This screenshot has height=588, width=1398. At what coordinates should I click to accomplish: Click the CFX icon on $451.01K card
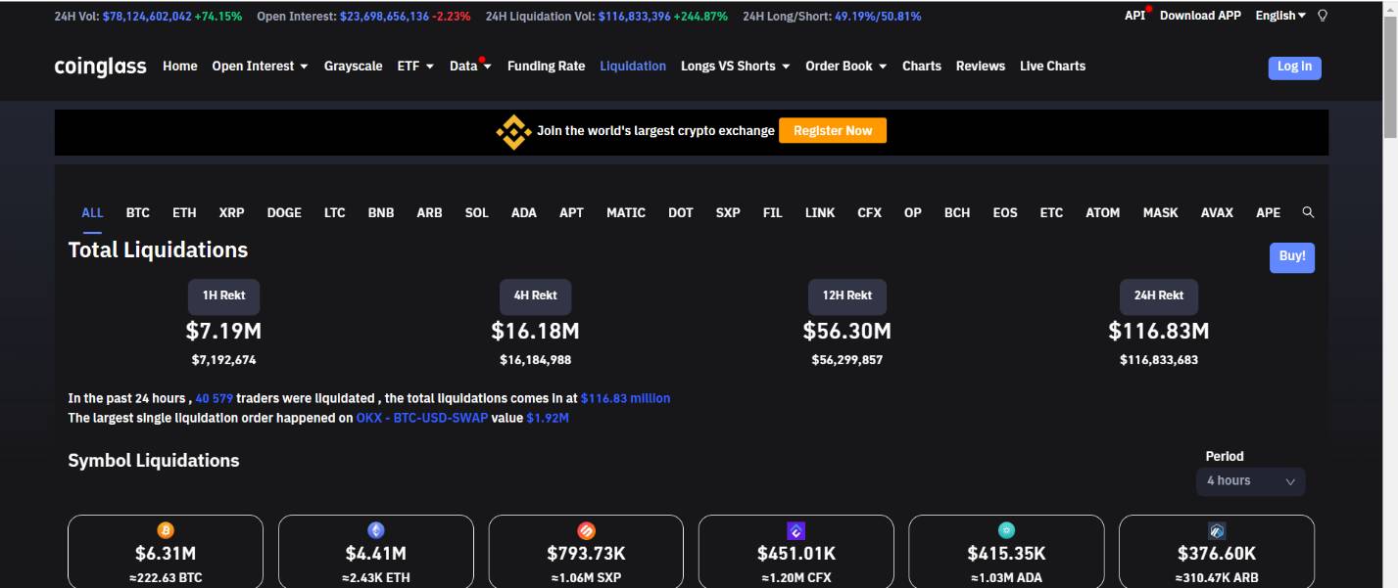796,530
